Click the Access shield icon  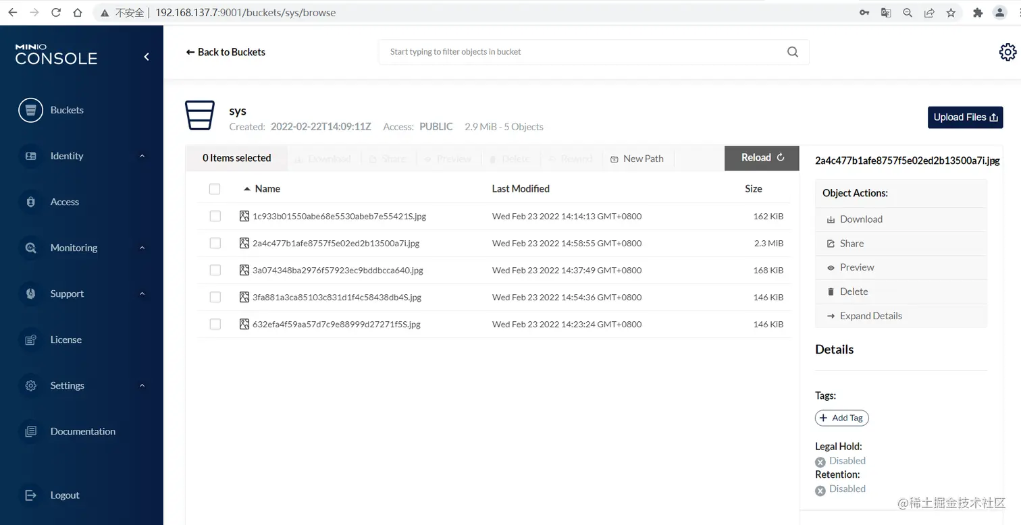[30, 202]
